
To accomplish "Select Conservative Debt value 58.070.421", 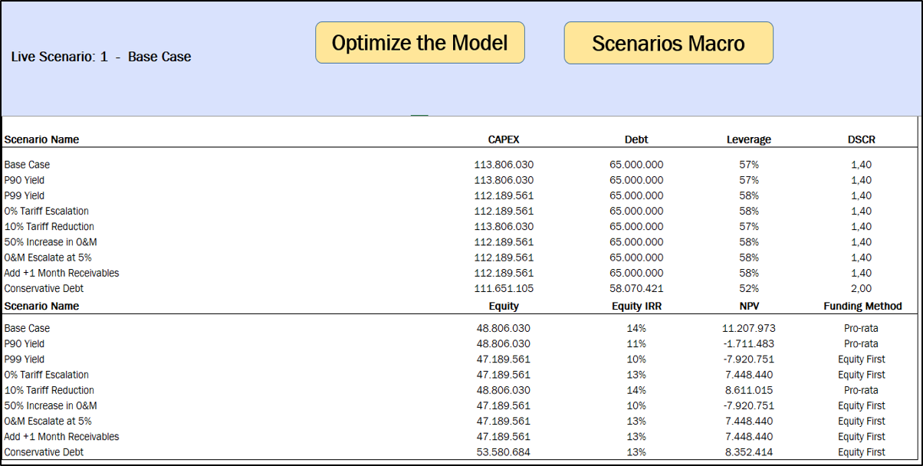I will (x=636, y=288).
